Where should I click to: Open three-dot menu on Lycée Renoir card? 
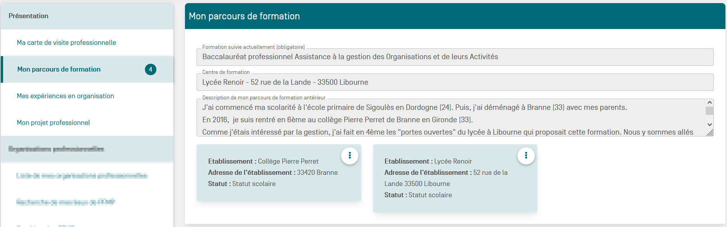[526, 155]
